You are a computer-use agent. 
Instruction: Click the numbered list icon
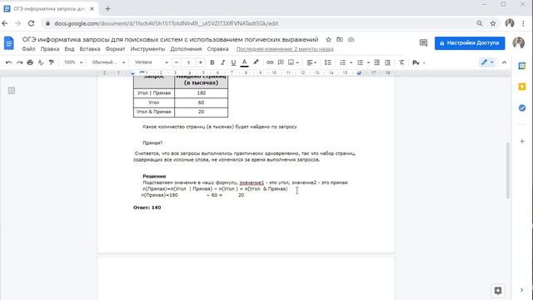(342, 62)
